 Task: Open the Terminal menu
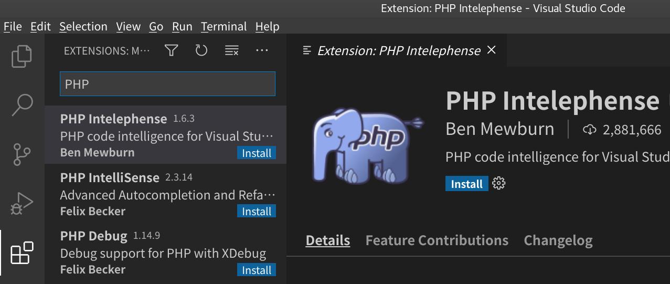pyautogui.click(x=224, y=26)
